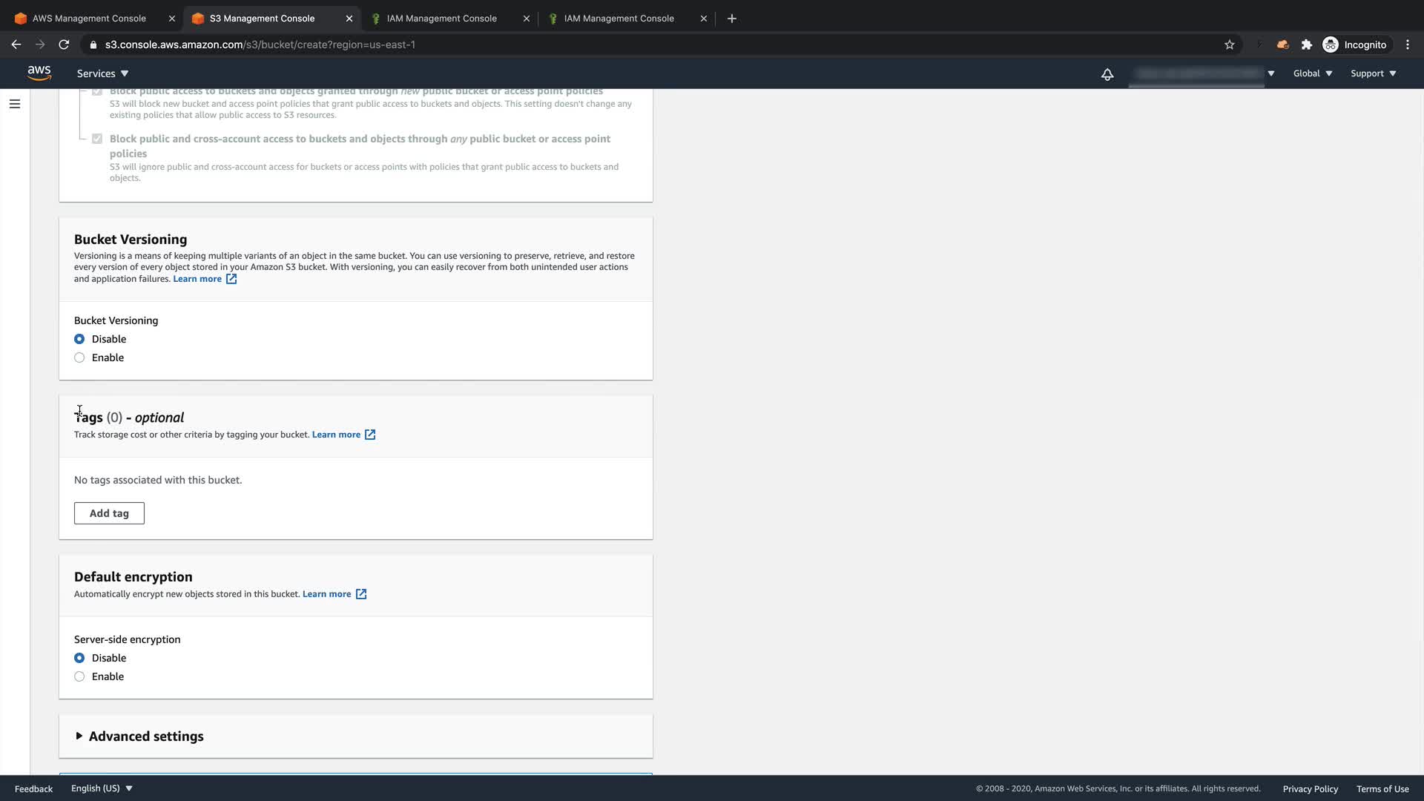The width and height of the screenshot is (1424, 801).
Task: Click the Add tag button
Action: 109,513
